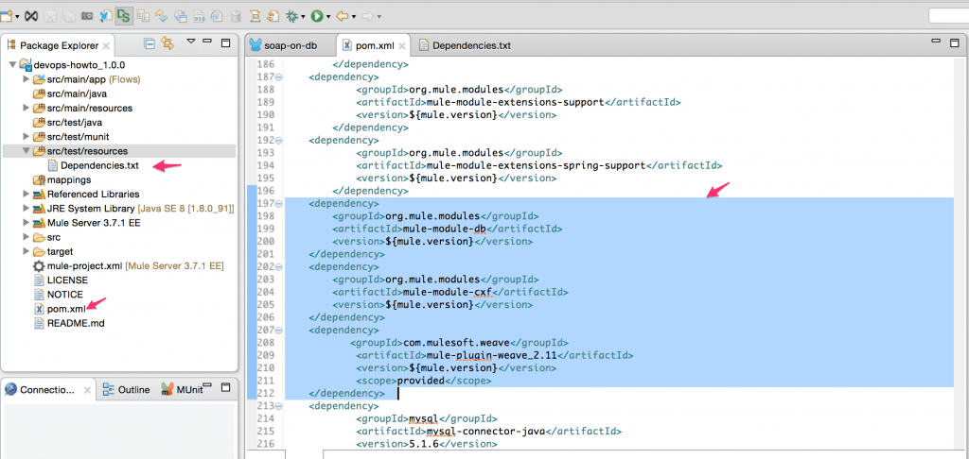Click the yellow Back navigation arrow
Image resolution: width=969 pixels, height=459 pixels.
click(x=343, y=16)
